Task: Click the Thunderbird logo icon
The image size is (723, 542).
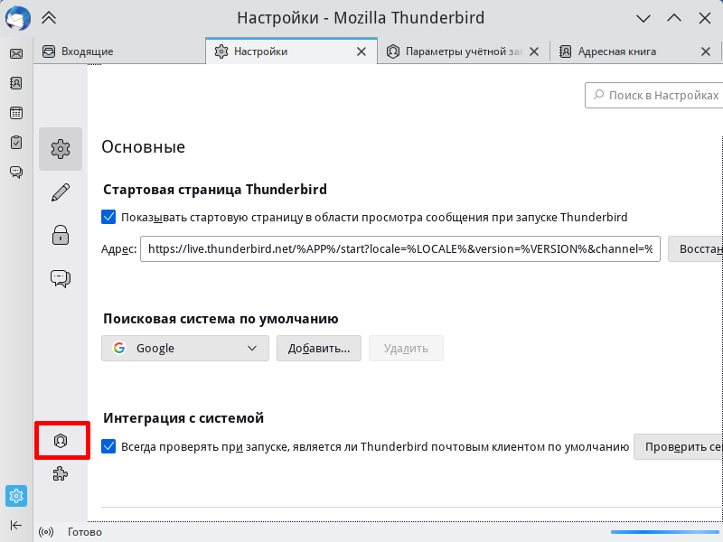Action: [x=18, y=18]
